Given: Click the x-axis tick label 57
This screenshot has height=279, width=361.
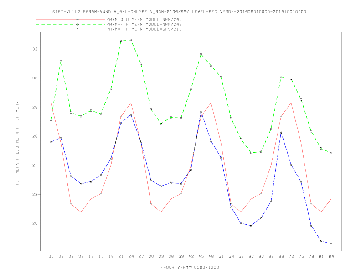Looking at the screenshot, I should click(241, 256).
